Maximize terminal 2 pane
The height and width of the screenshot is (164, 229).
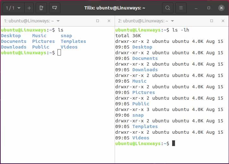(x=212, y=21)
